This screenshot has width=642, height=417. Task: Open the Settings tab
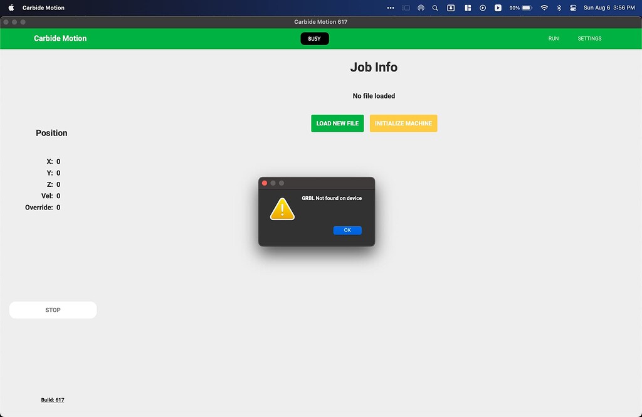click(589, 38)
